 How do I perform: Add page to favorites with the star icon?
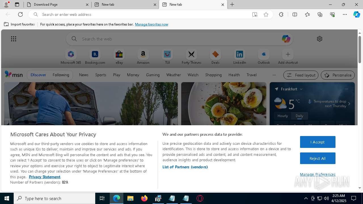[266, 14]
